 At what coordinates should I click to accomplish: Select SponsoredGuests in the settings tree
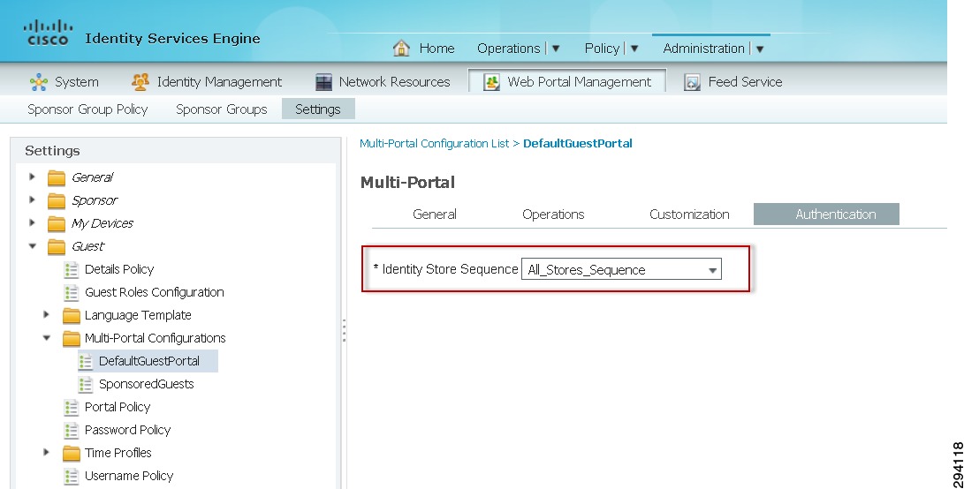pyautogui.click(x=147, y=384)
